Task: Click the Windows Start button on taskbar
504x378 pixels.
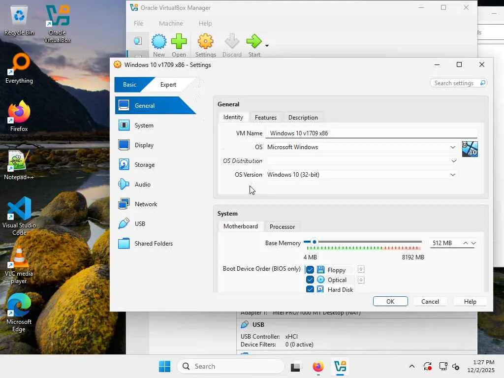Action: tap(164, 366)
